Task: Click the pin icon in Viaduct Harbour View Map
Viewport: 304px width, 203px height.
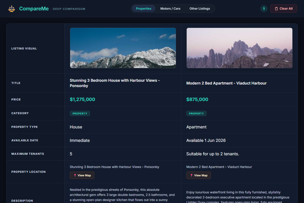Action: 192,175
